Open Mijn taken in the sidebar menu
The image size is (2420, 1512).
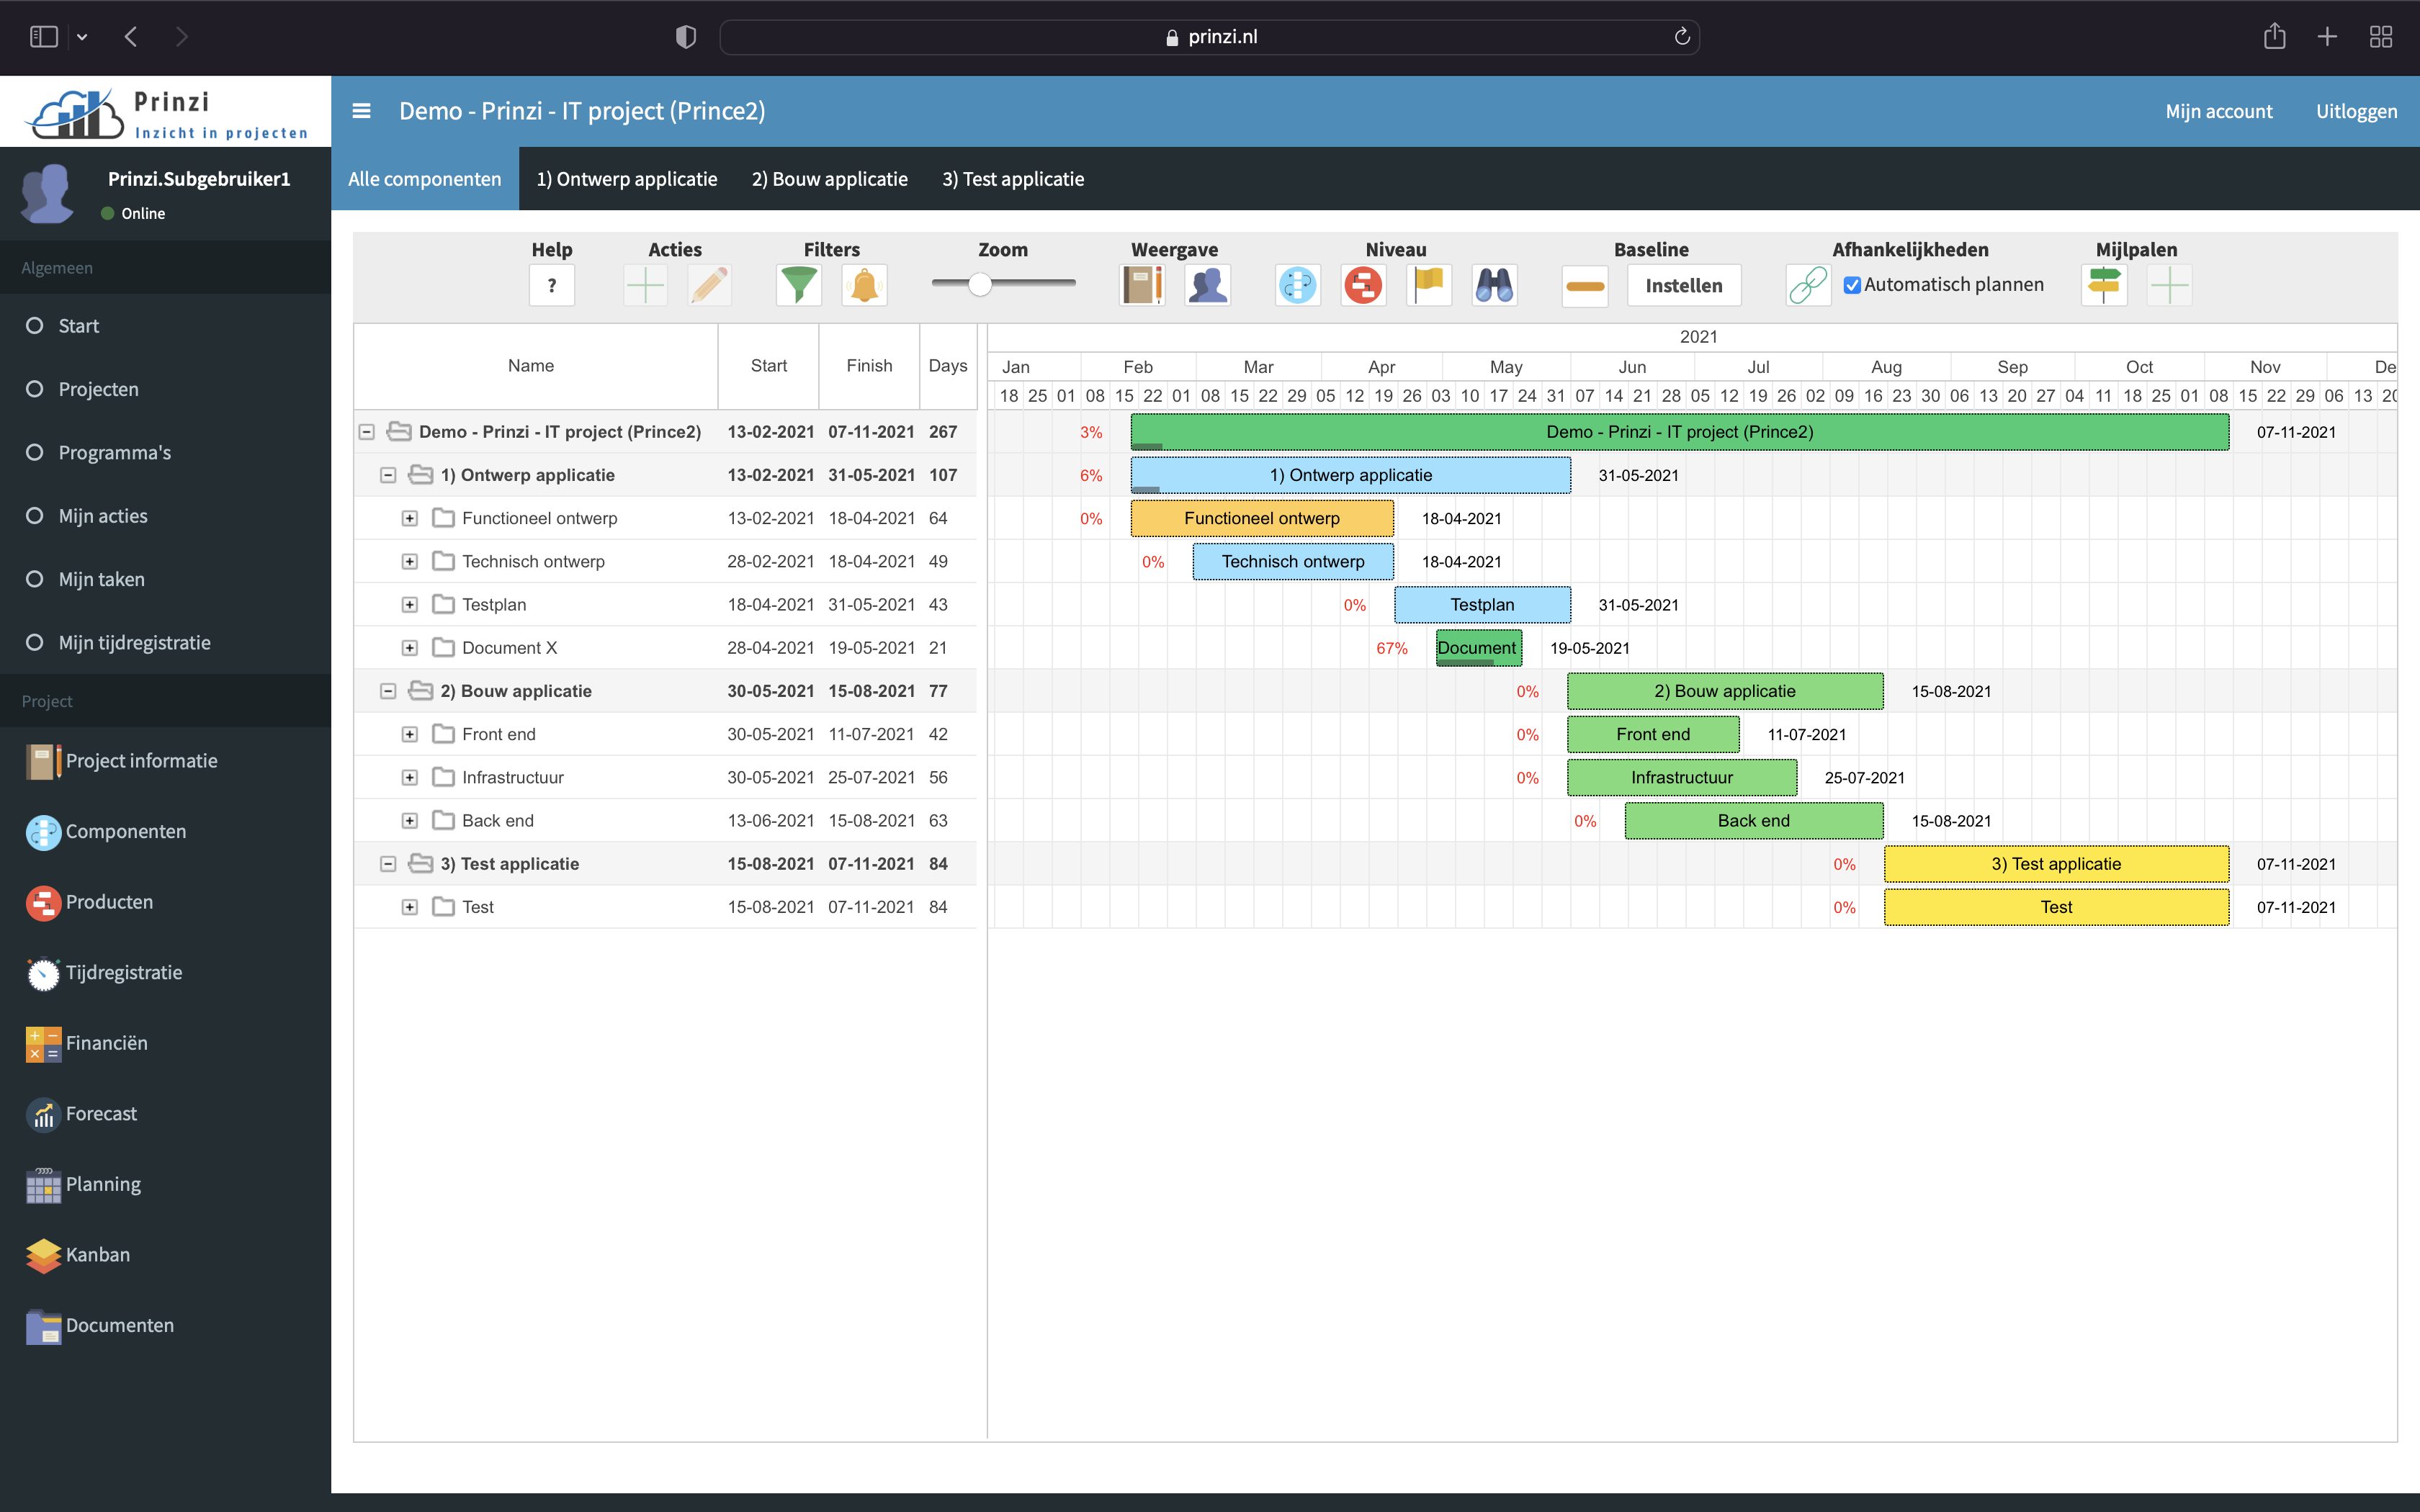tap(165, 579)
